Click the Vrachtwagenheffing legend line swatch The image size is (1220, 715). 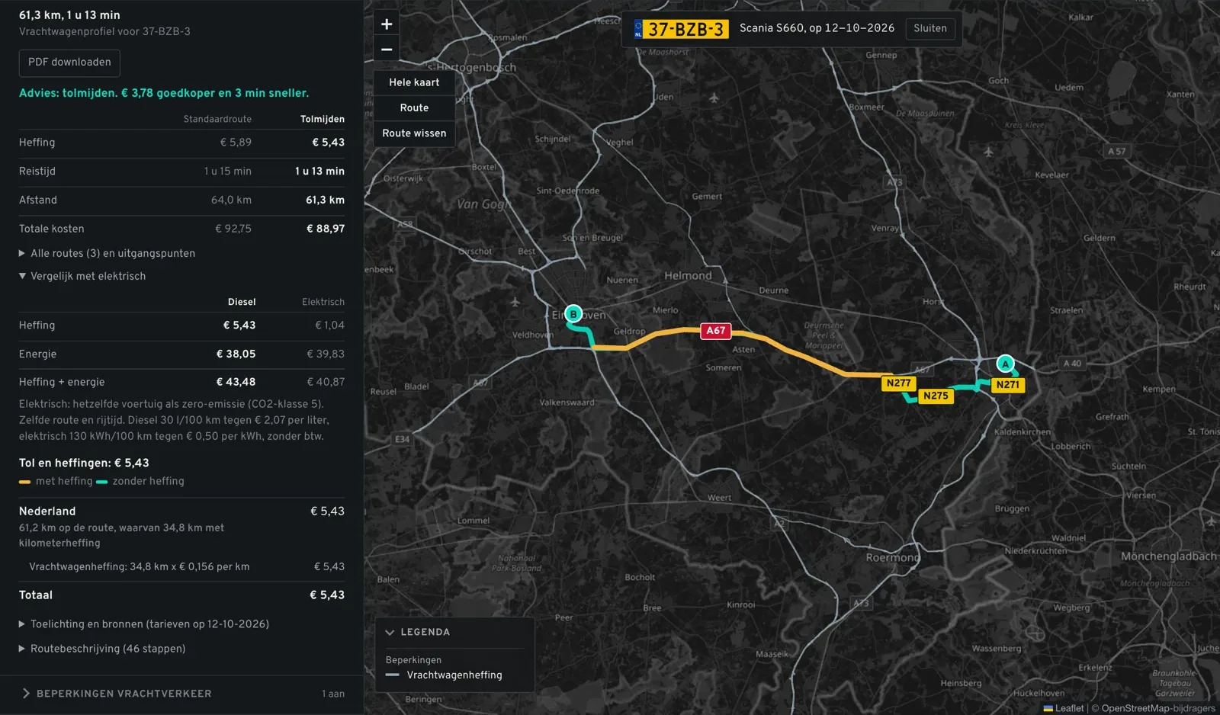[x=393, y=675]
